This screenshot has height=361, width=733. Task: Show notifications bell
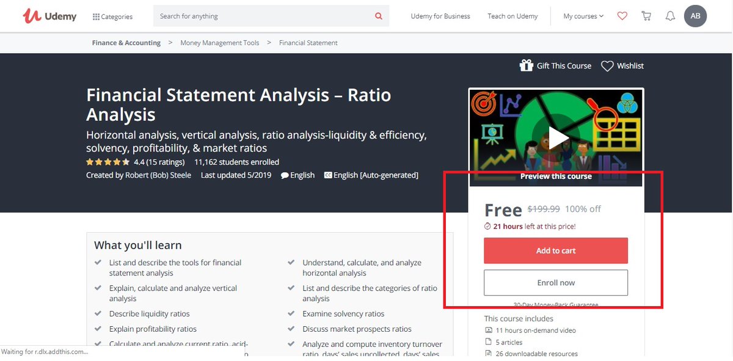pyautogui.click(x=670, y=16)
